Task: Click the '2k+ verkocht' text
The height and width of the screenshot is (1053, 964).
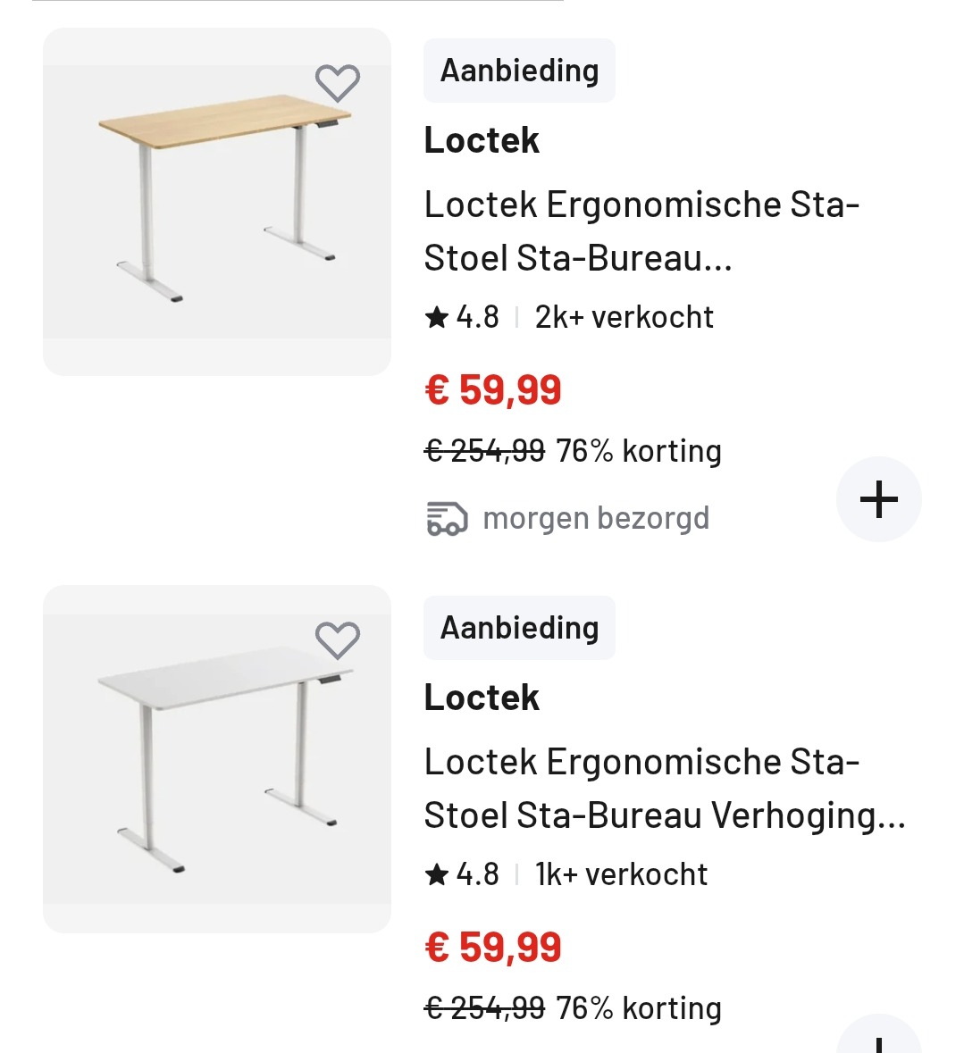Action: [x=625, y=317]
